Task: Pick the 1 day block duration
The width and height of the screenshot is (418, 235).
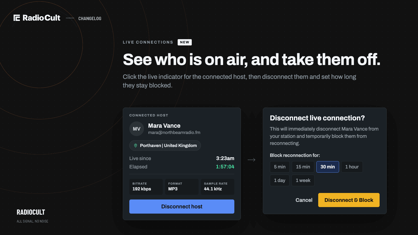Action: pyautogui.click(x=280, y=180)
